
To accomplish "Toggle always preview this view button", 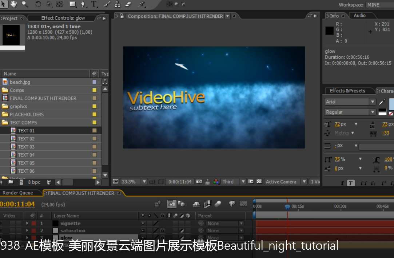I will click(116, 181).
